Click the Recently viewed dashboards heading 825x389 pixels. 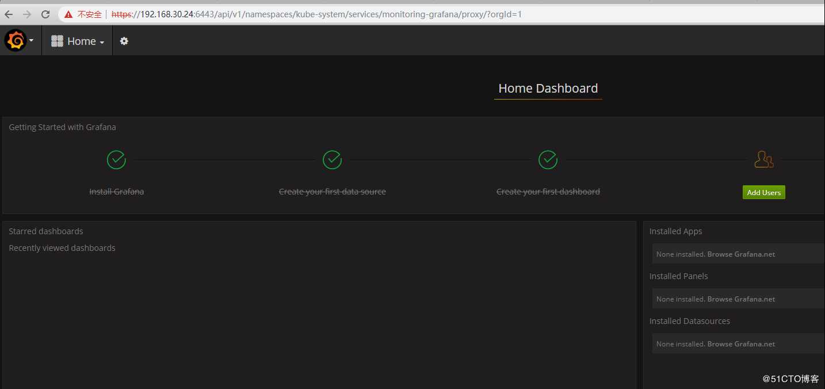[62, 248]
